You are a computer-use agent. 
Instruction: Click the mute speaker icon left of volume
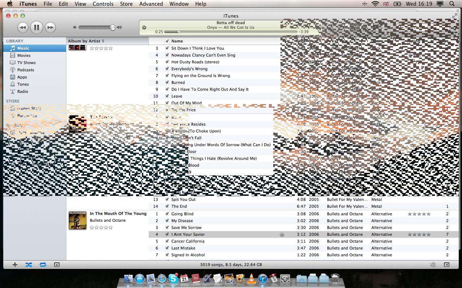pyautogui.click(x=75, y=27)
